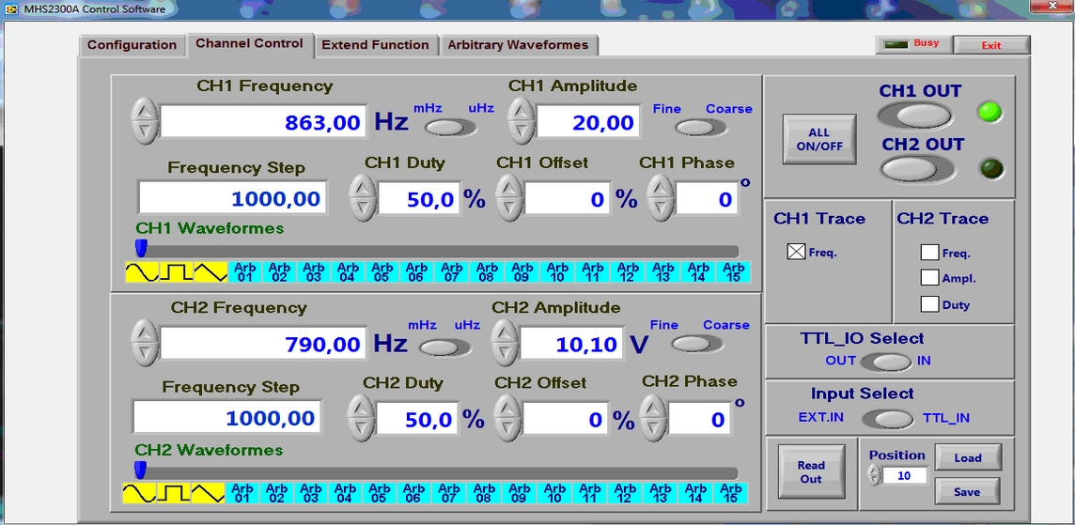Click CH1 Frequency field showing 863,00
Viewport: 1075px width, 525px height.
coord(265,122)
